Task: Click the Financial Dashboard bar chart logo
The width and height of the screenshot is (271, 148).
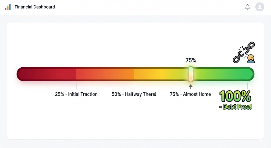Action: tap(8, 7)
